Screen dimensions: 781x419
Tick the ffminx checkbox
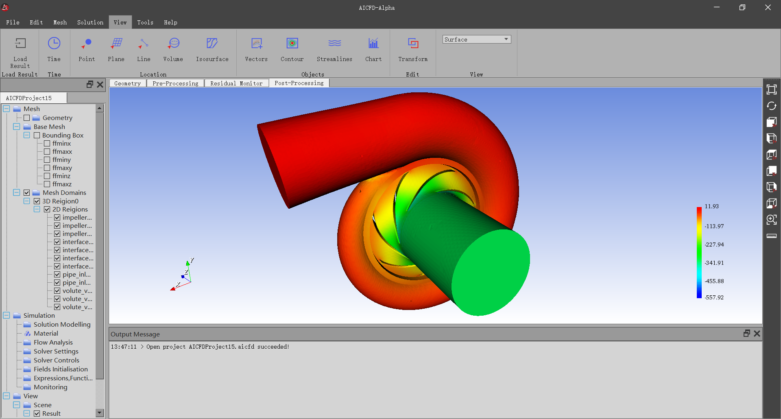(x=47, y=143)
